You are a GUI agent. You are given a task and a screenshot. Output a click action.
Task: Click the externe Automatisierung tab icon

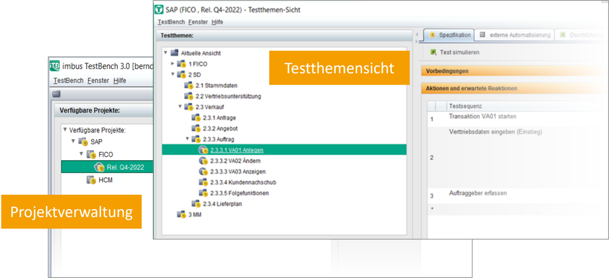[x=482, y=35]
